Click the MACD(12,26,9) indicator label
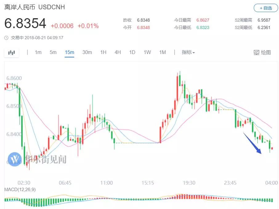This screenshot has width=279, height=209. (x=20, y=189)
